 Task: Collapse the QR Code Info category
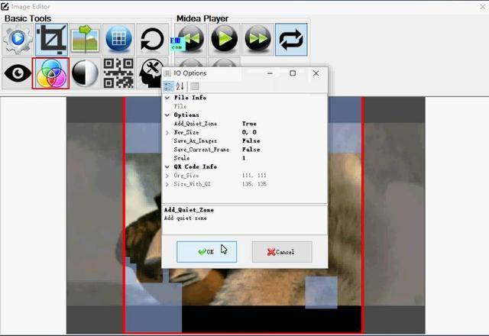point(167,166)
